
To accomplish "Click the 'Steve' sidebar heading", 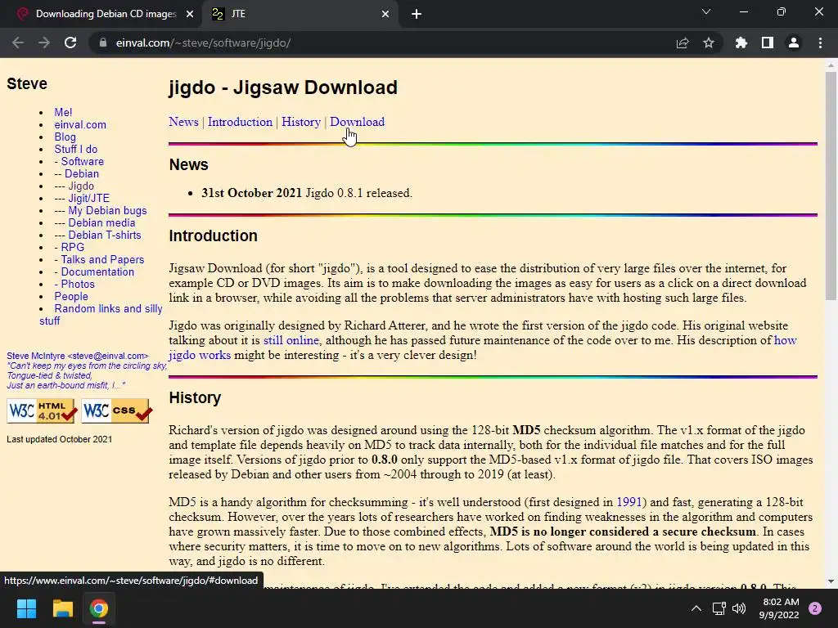I will coord(27,84).
